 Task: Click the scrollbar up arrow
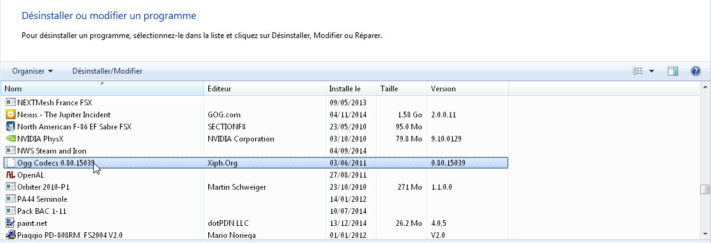705,86
